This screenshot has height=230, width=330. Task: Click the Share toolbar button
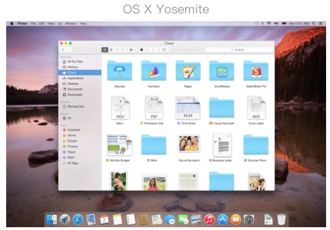click(154, 50)
